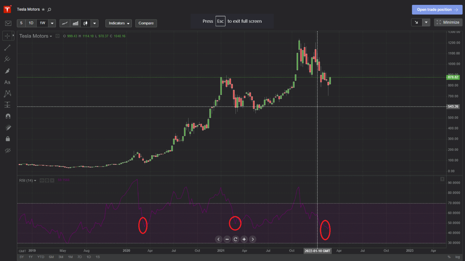Click the chart view icon in left sidebar
This screenshot has height=261, width=465.
tap(8, 23)
